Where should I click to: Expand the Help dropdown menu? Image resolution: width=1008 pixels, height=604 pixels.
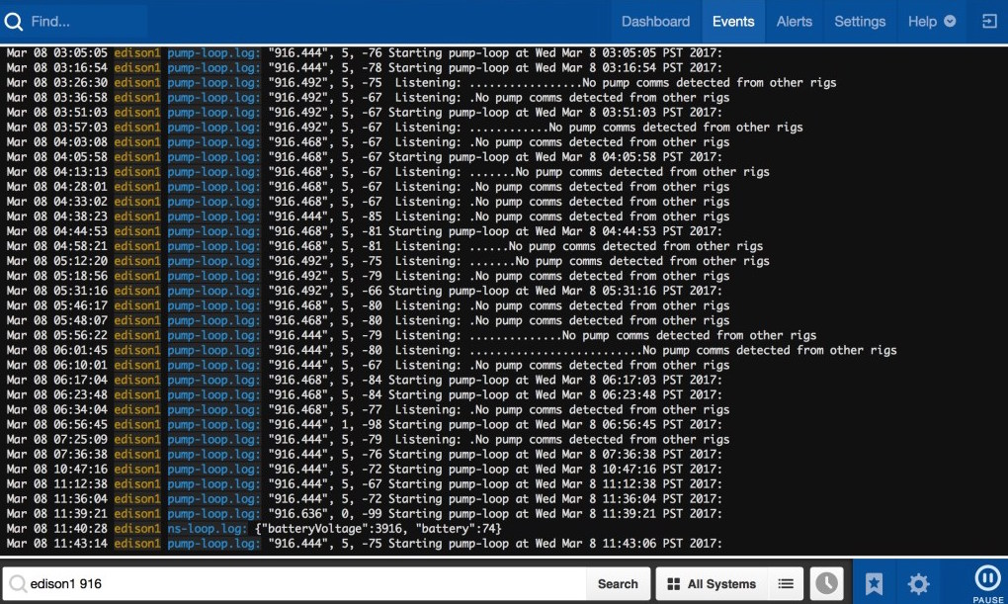tap(932, 22)
